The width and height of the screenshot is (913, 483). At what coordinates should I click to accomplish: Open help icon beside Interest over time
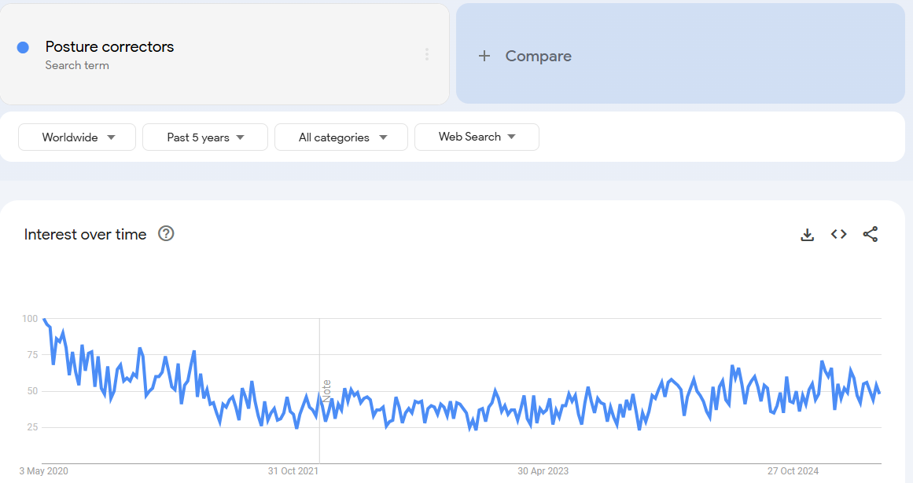pos(166,234)
